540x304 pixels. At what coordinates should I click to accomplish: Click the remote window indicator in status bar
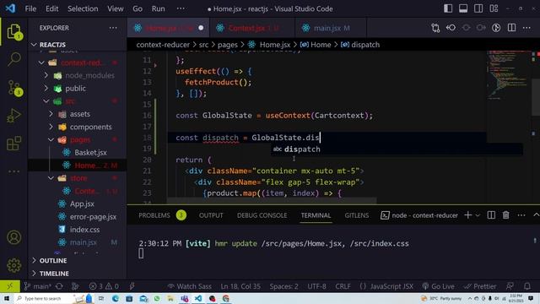pos(9,286)
